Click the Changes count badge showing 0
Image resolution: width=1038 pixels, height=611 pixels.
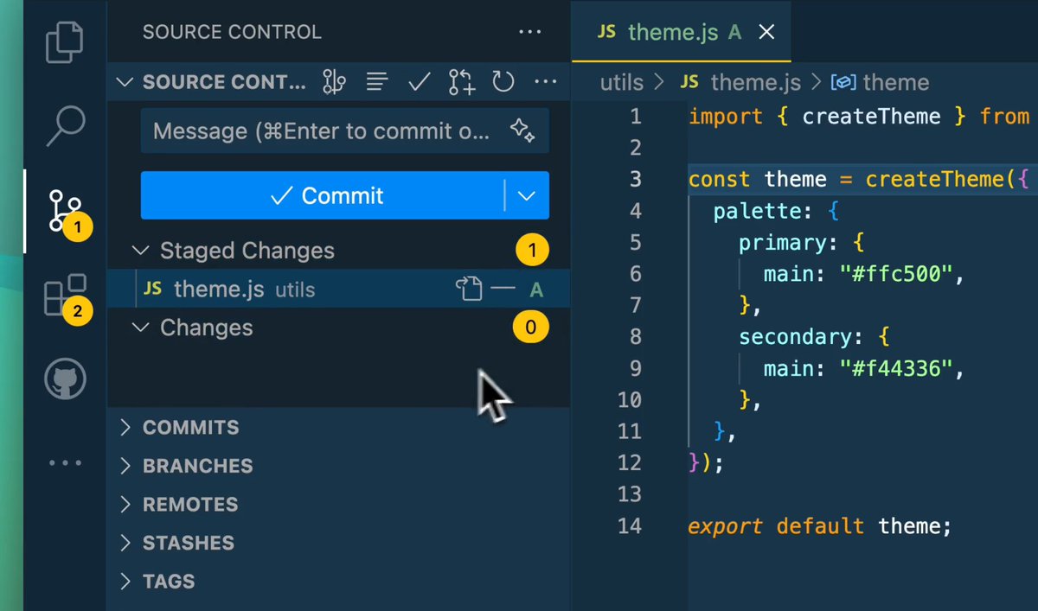(x=531, y=328)
